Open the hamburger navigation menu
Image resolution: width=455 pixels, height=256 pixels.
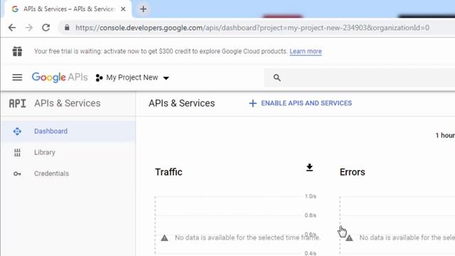(17, 78)
